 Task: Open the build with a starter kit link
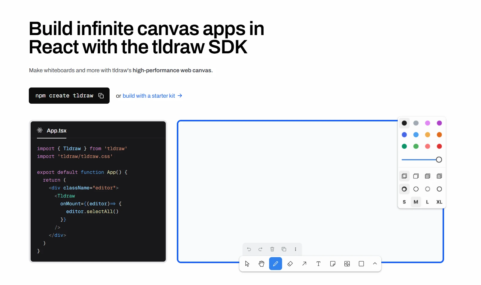coord(152,96)
